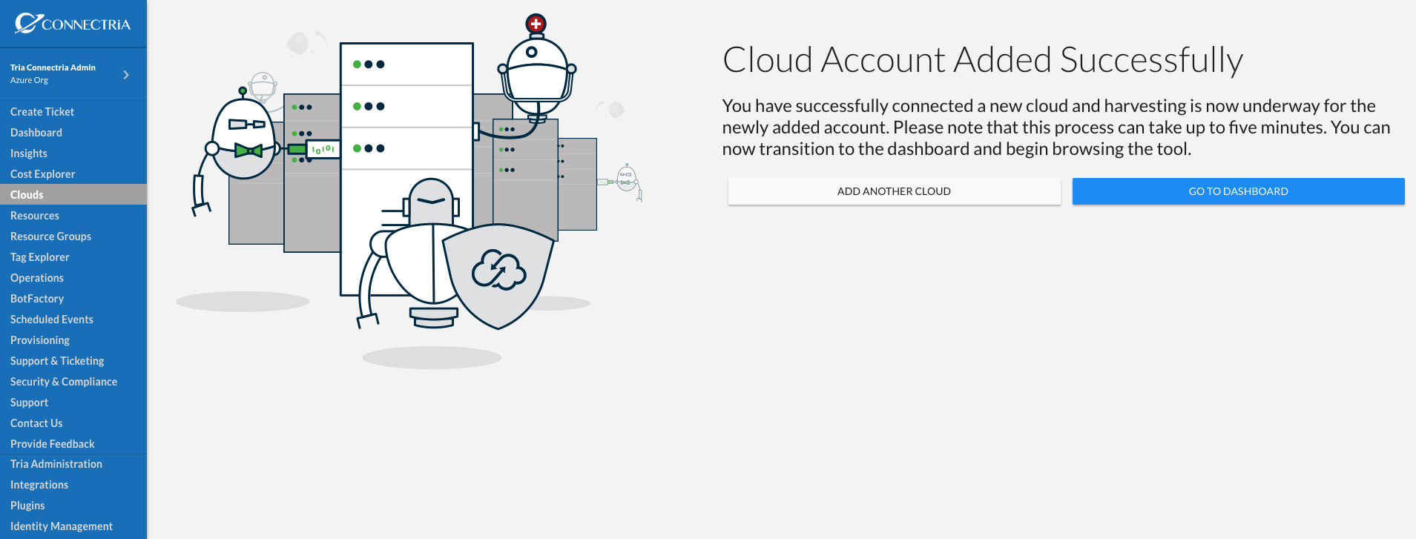Viewport: 1416px width, 539px height.
Task: Open Cost Explorer
Action: coord(43,174)
